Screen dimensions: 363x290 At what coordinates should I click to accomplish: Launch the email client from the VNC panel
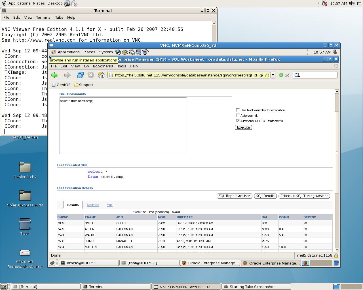[125, 52]
